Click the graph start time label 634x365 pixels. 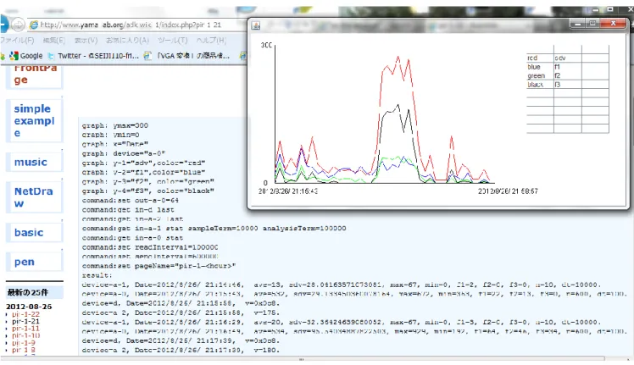coord(288,191)
